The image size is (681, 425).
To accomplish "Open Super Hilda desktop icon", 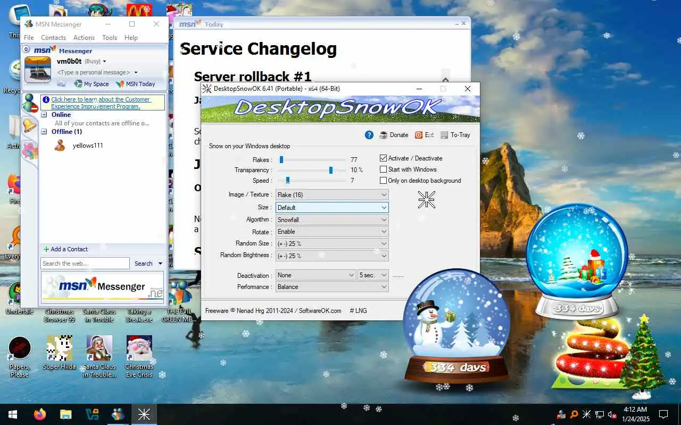I will tap(59, 353).
